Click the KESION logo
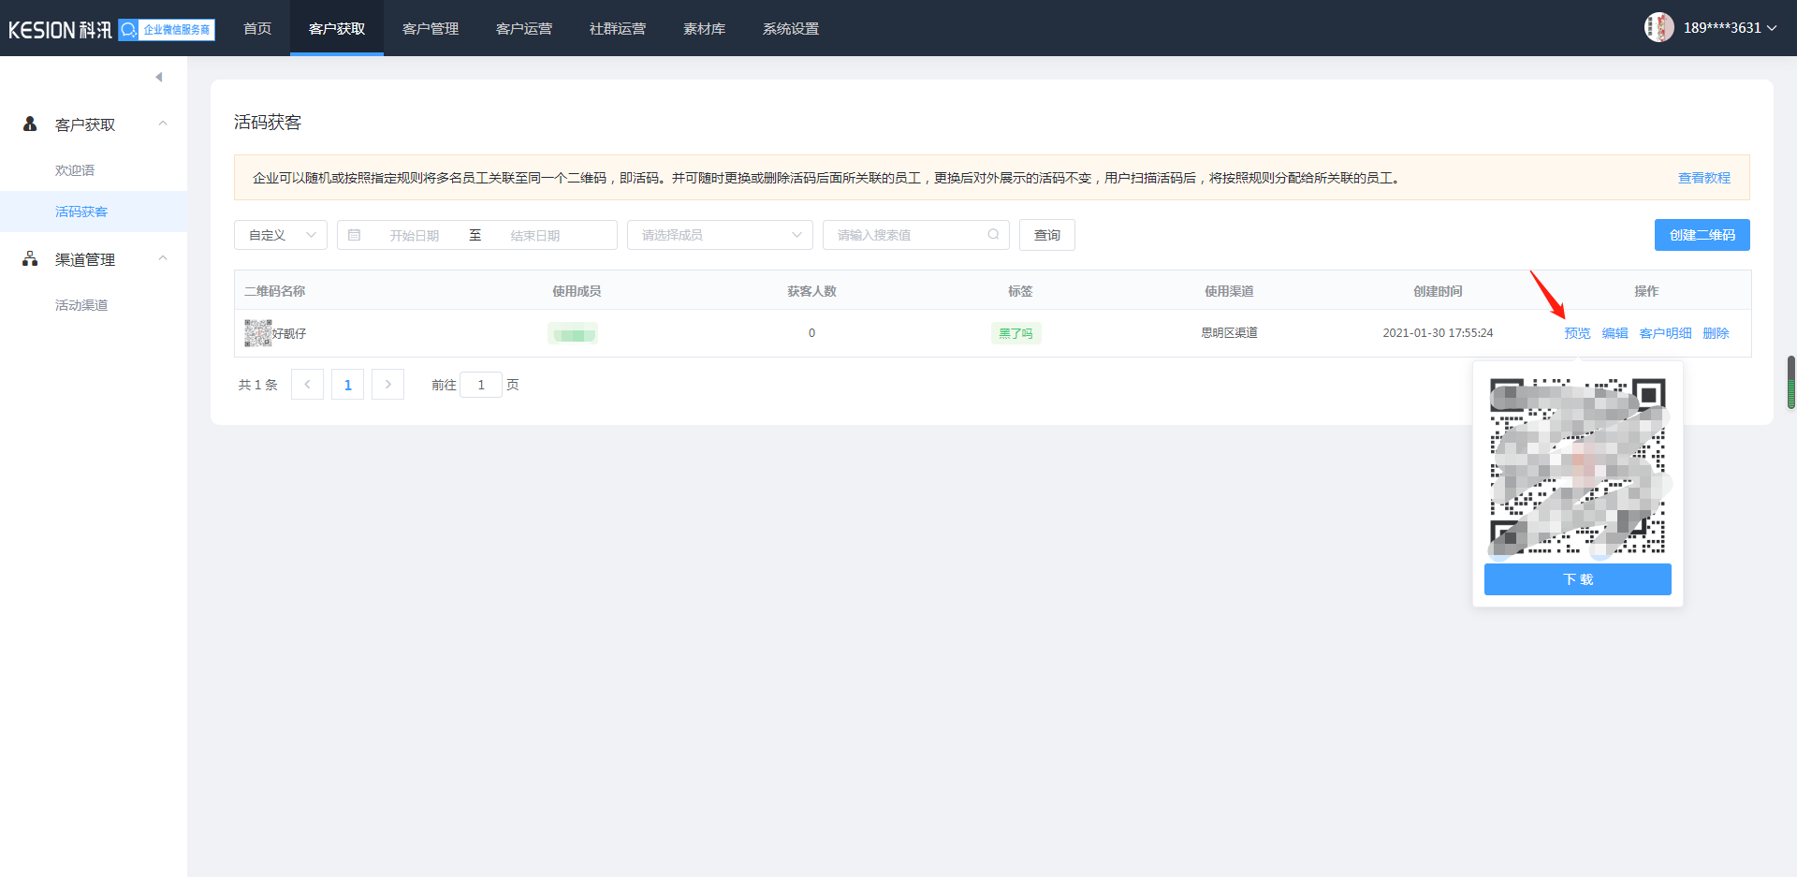The width and height of the screenshot is (1797, 877). pyautogui.click(x=60, y=30)
